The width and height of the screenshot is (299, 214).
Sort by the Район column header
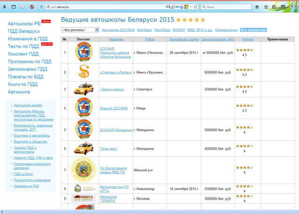149,39
